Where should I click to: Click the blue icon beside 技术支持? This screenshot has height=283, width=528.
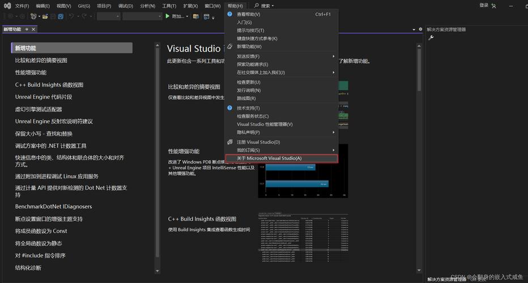(x=229, y=108)
